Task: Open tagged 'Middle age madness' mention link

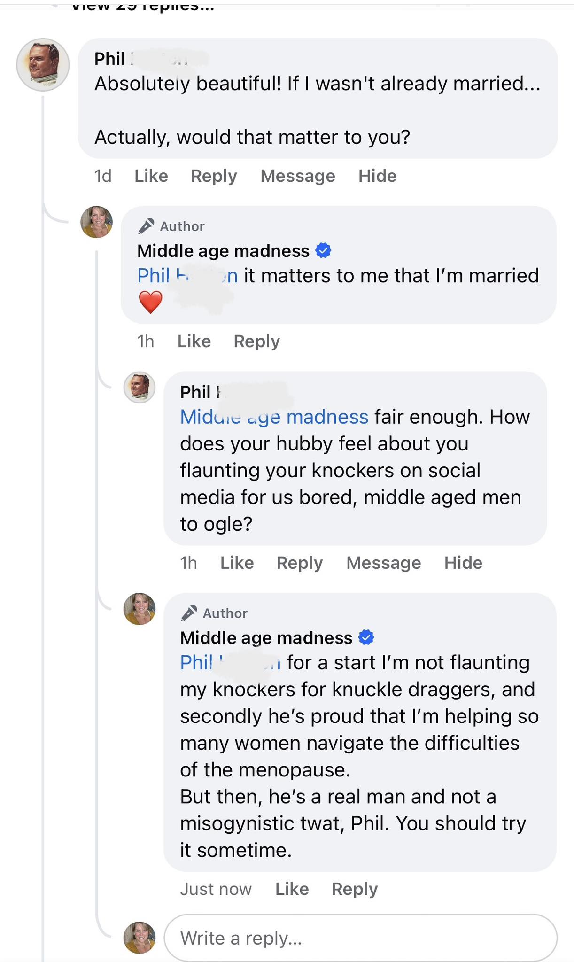Action: tap(274, 417)
